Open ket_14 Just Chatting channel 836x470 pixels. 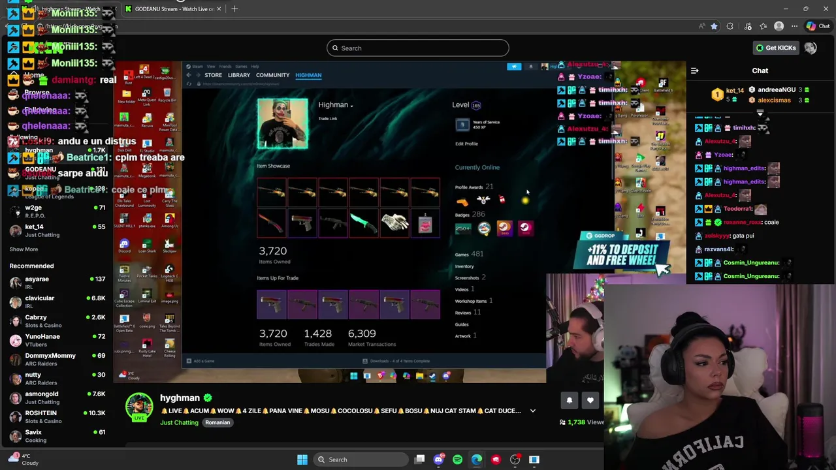(x=57, y=230)
